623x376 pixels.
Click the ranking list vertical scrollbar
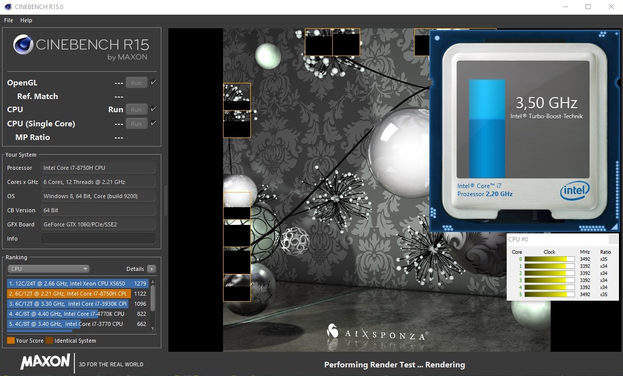click(x=153, y=305)
